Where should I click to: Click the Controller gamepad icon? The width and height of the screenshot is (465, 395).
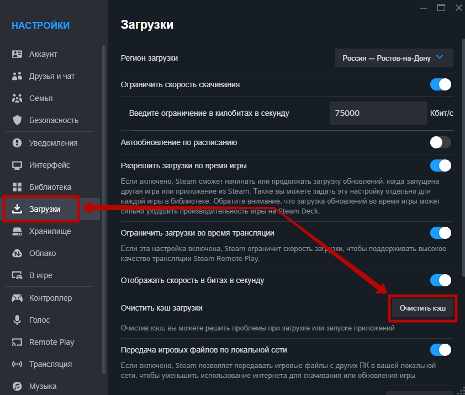point(17,298)
